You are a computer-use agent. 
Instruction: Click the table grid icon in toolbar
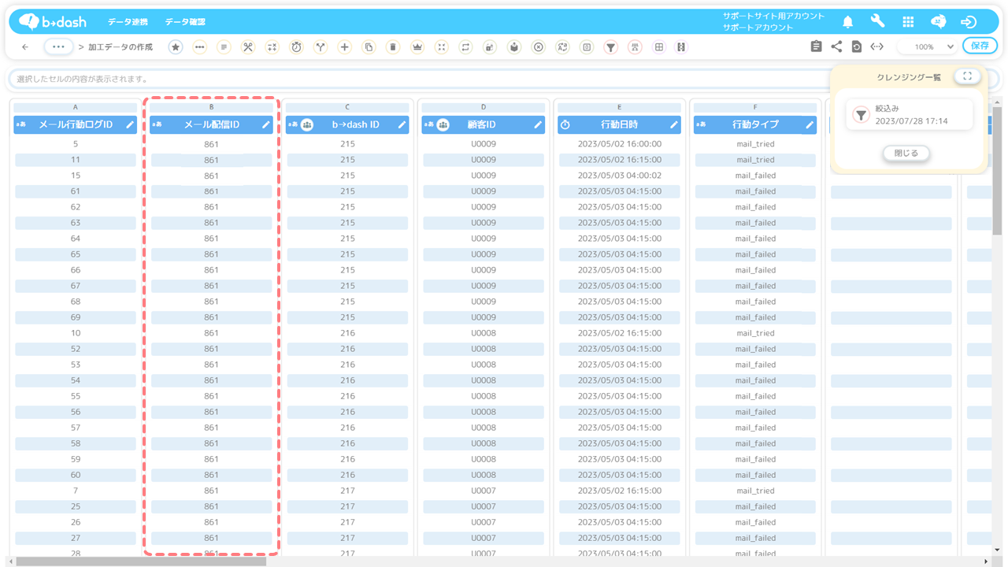click(x=659, y=47)
